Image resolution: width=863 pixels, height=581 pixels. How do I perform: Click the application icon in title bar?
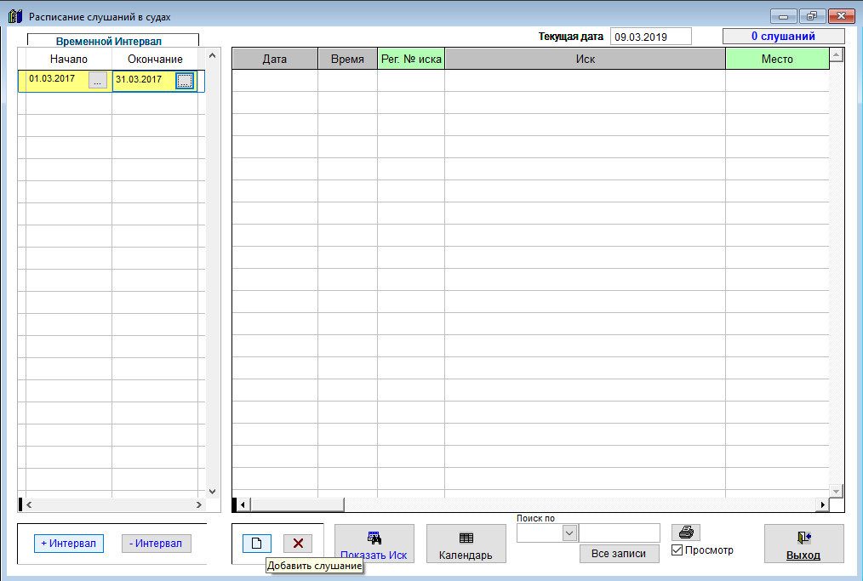point(15,16)
